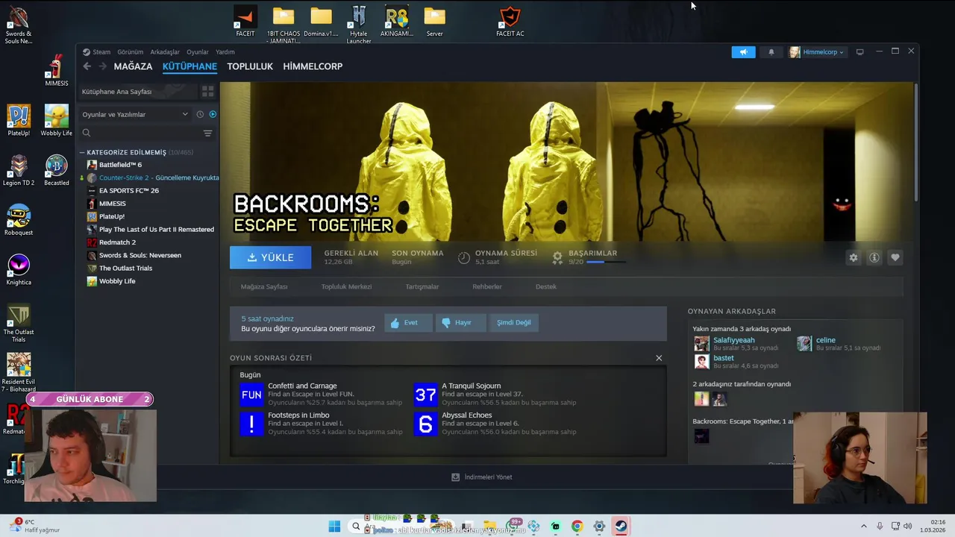Select Counter-Strike 2 in the library list
The height and width of the screenshot is (537, 955).
click(x=152, y=178)
